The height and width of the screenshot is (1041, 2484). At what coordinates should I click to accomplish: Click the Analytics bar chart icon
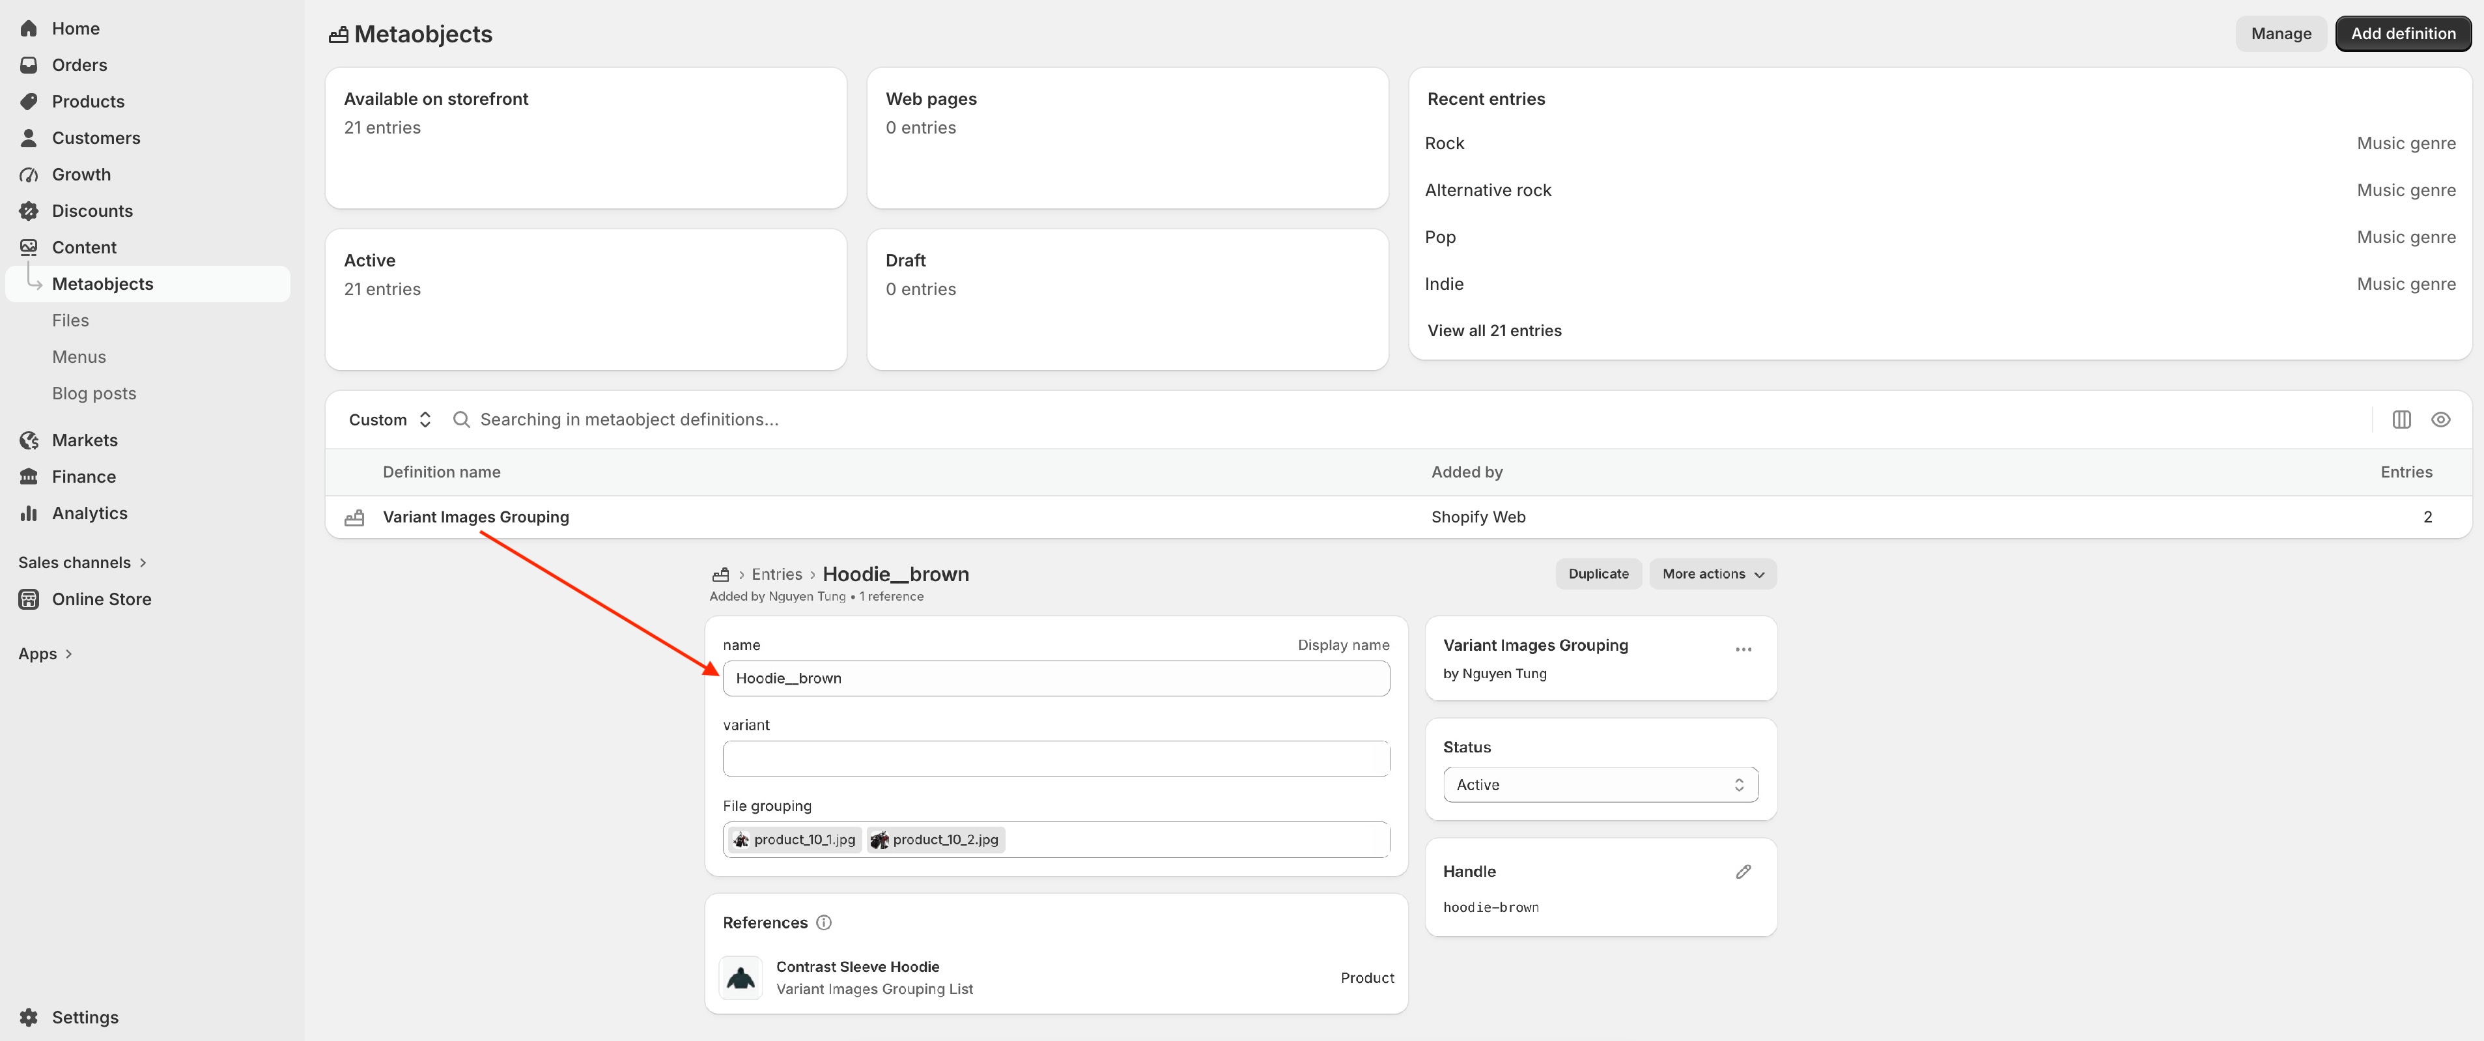pos(29,513)
